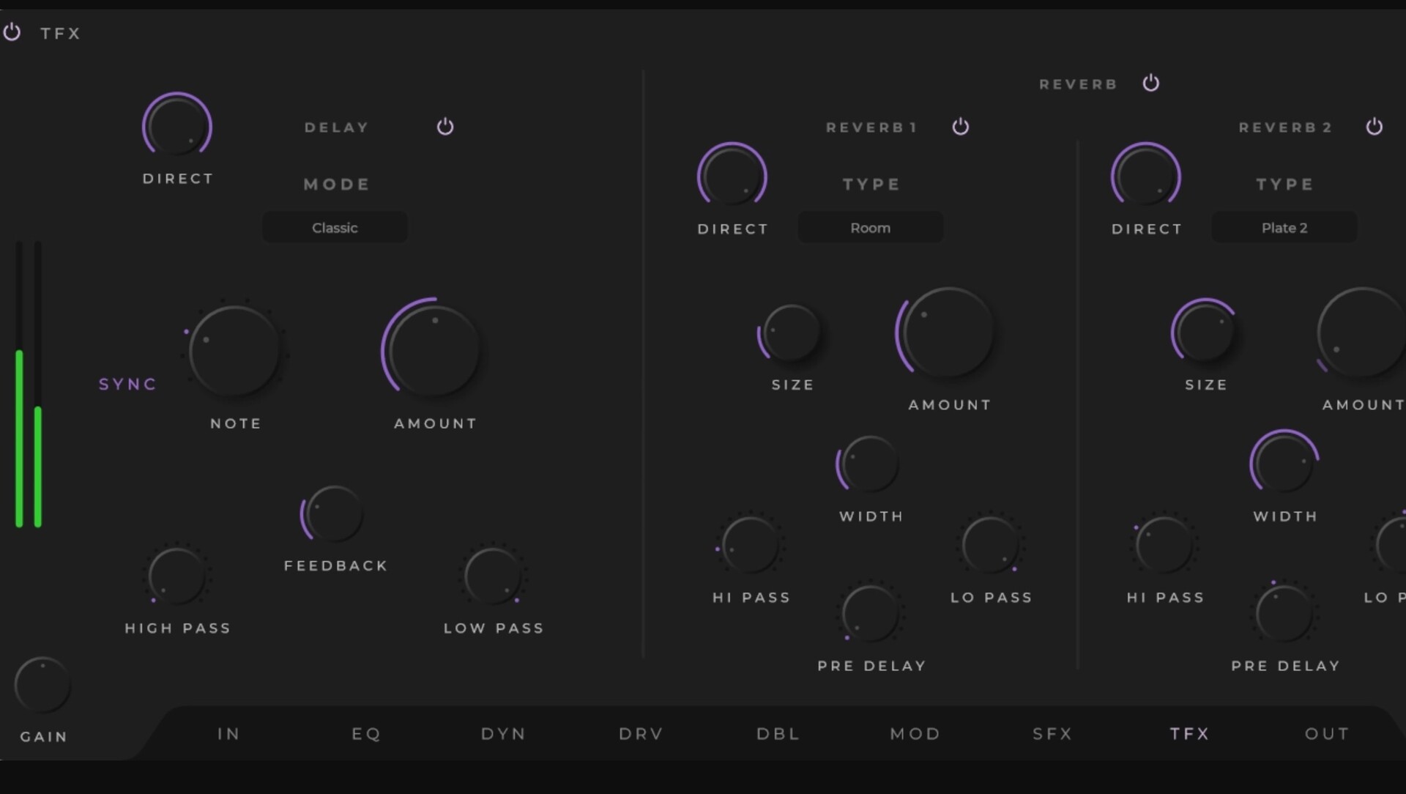Toggle the Reverb 2 power icon
The width and height of the screenshot is (1406, 794).
pyautogui.click(x=1375, y=127)
